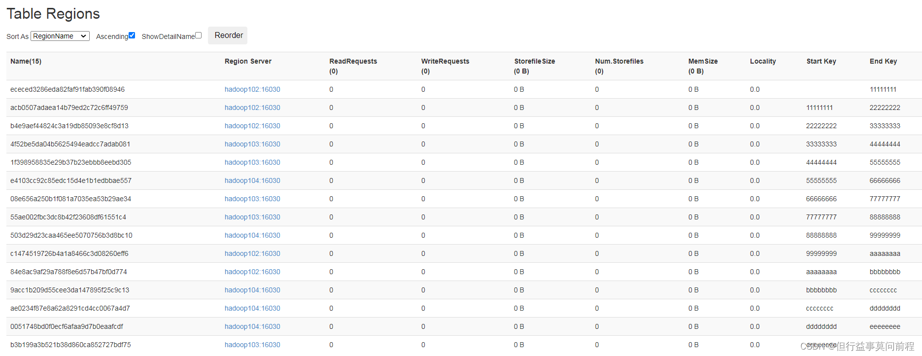Select region name 503d29d23caa465ee5070756b3d8bc10

pos(71,235)
